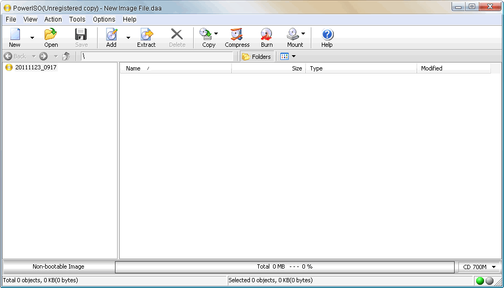This screenshot has width=504, height=288.
Task: Click the view mode grid icon
Action: (285, 57)
